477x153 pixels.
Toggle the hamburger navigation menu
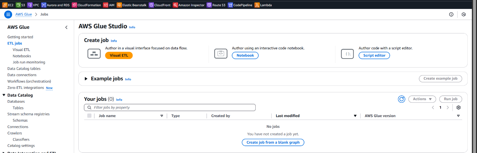[8, 14]
